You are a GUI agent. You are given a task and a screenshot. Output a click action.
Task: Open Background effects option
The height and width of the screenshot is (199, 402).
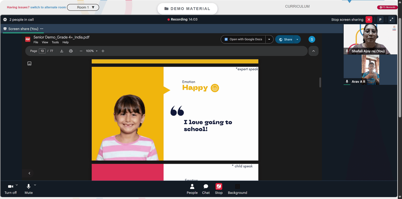pyautogui.click(x=238, y=189)
